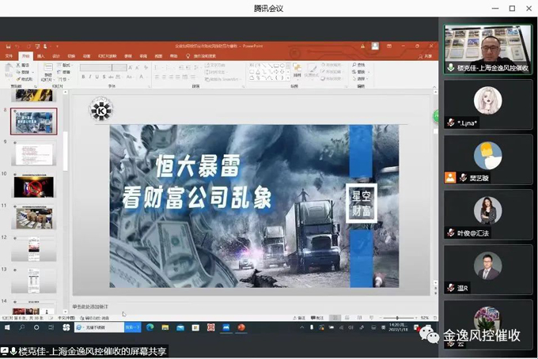Viewport: 538px width, 359px height.
Task: Click the Edge browser icon in taskbar
Action: click(150, 327)
